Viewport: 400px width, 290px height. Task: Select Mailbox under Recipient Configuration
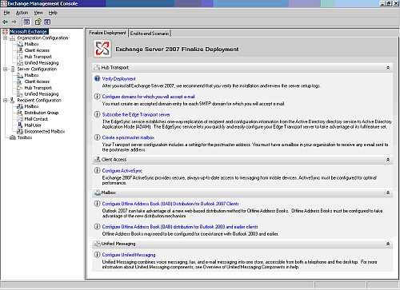point(31,106)
